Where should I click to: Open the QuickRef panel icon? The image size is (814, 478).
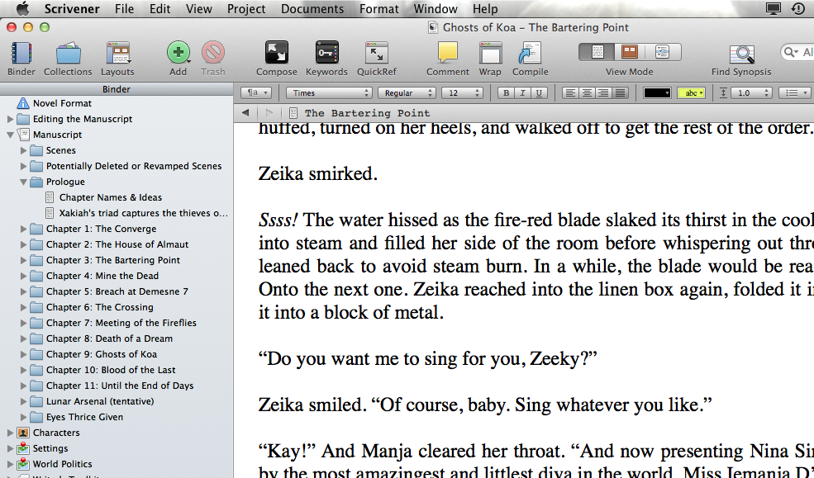(x=376, y=52)
